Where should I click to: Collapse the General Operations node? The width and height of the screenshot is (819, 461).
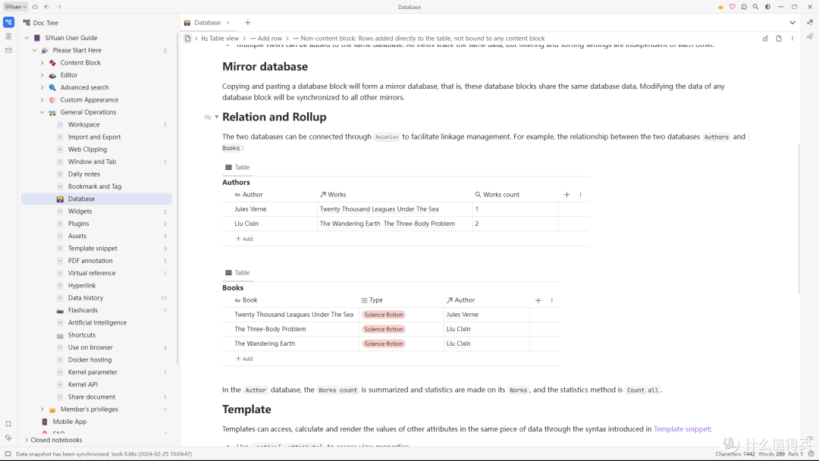(x=42, y=112)
